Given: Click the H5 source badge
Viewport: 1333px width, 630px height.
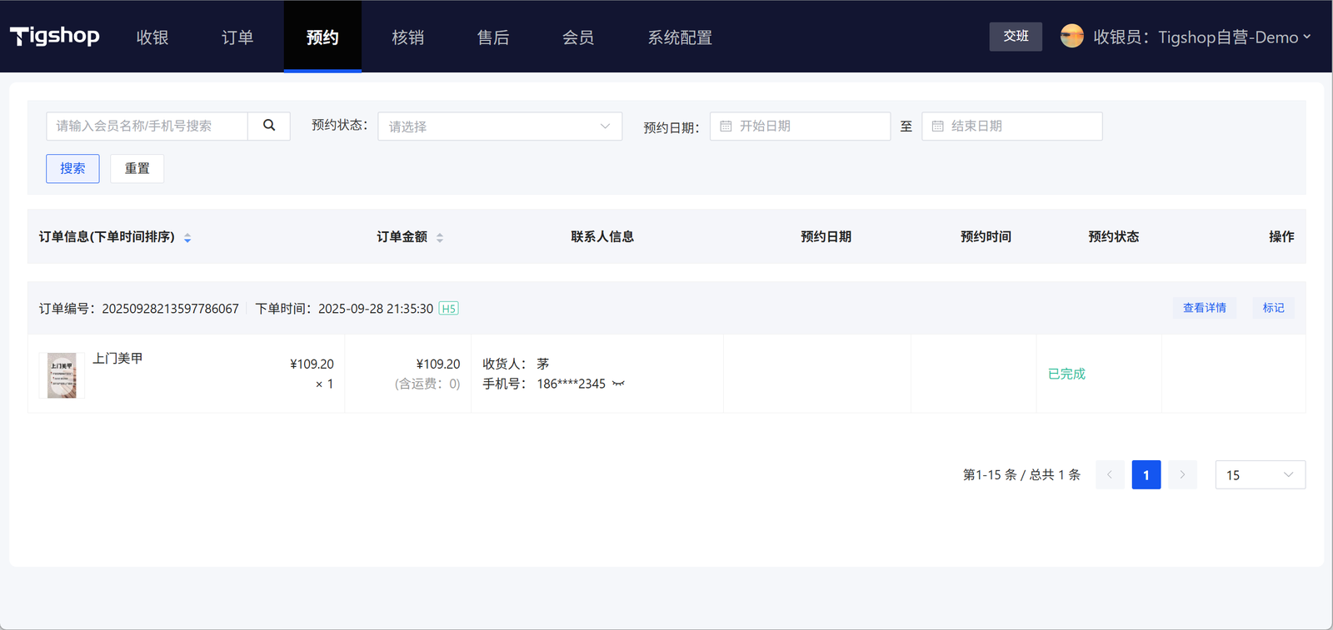Looking at the screenshot, I should [x=448, y=309].
